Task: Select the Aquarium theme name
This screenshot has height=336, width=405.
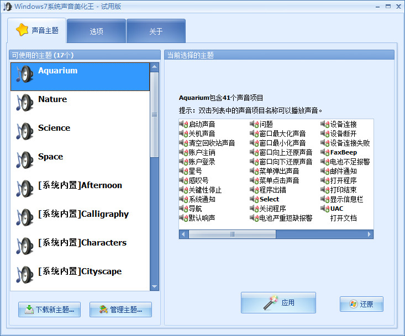Action: [58, 71]
